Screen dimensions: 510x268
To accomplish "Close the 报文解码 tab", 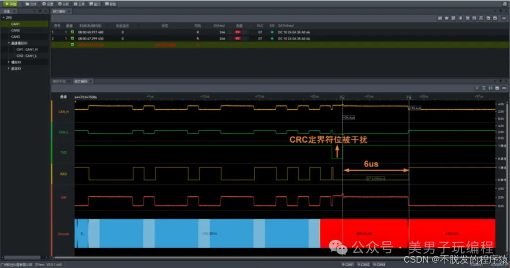I will coord(91,81).
